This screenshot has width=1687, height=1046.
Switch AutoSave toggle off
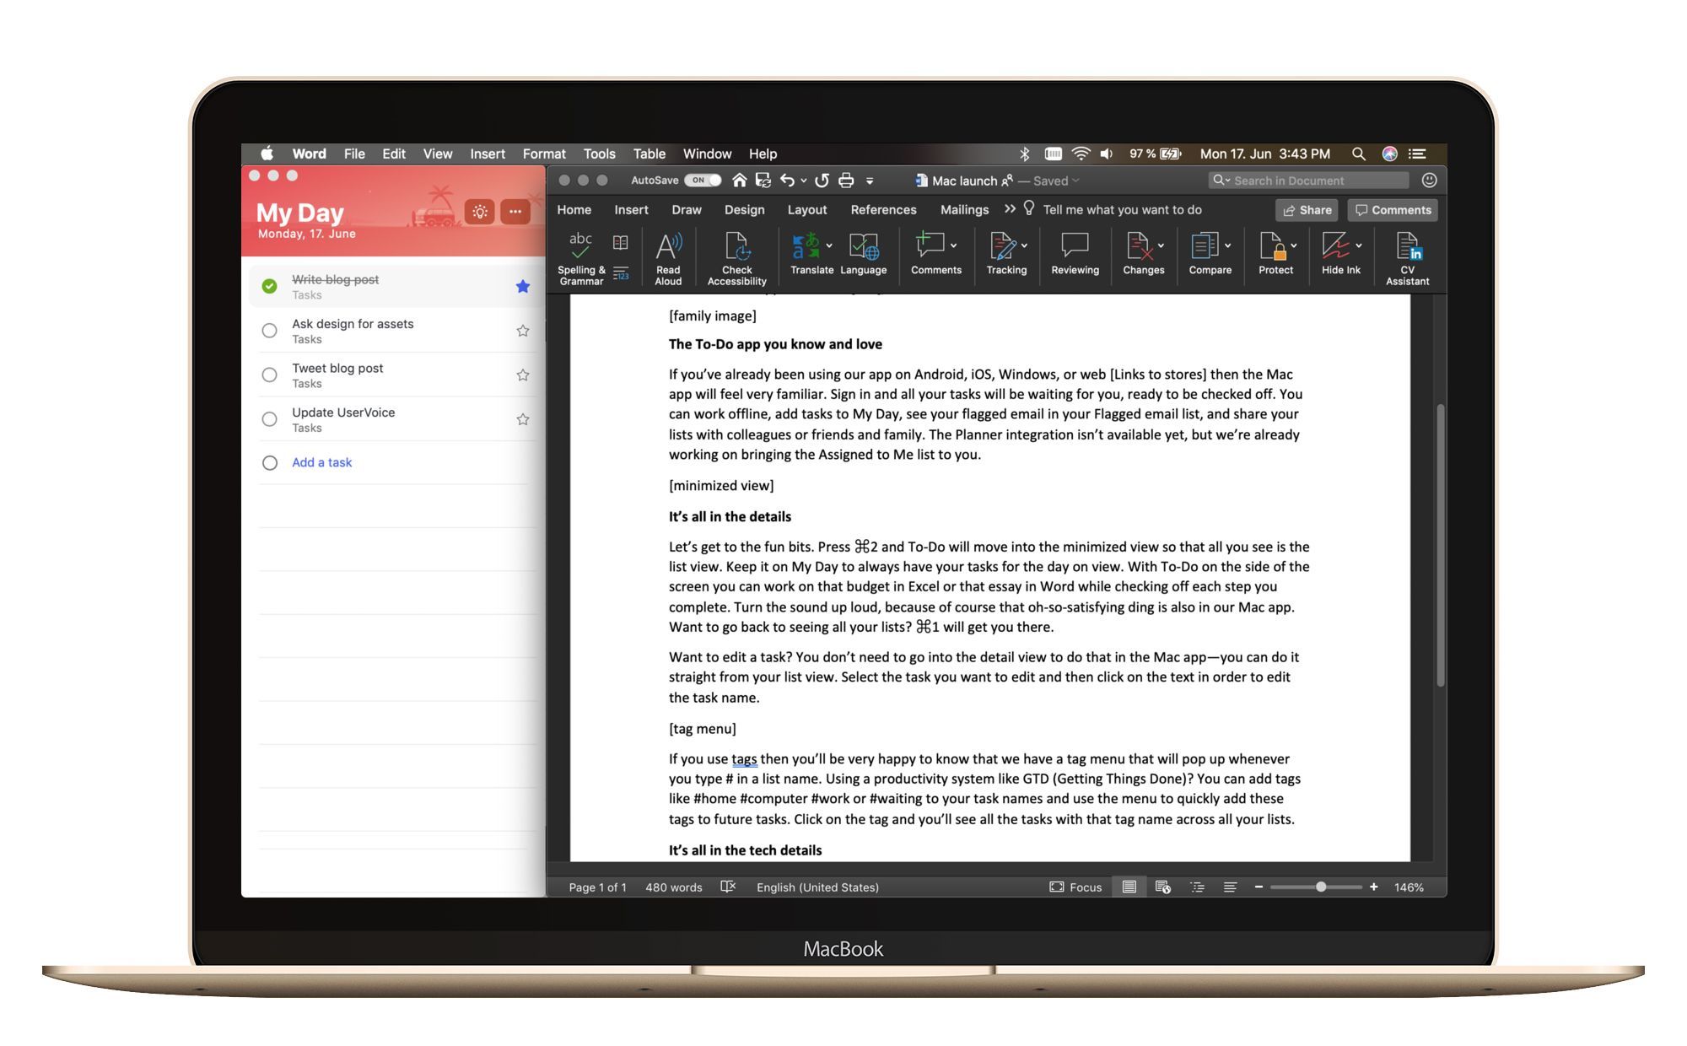703,181
